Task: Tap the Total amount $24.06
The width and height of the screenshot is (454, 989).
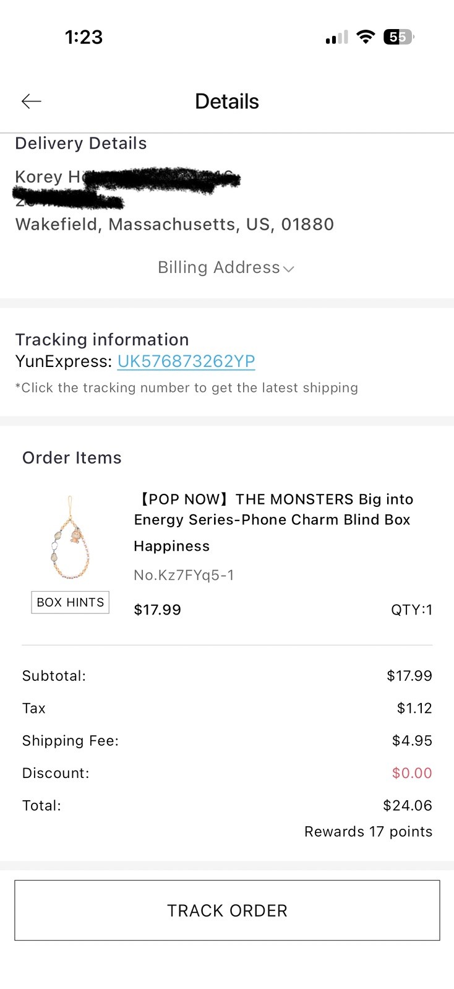Action: coord(408,805)
